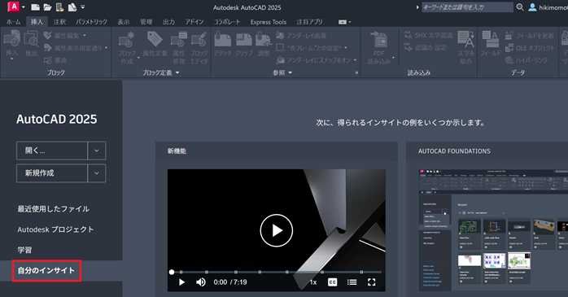Open the video chapters list icon
Screen dimensions: 568x297
352,282
